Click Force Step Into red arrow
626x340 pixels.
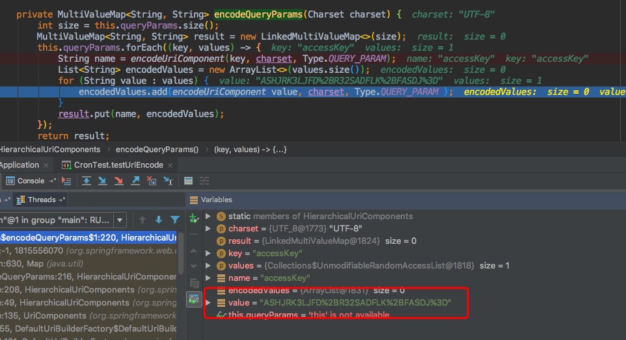[x=118, y=181]
